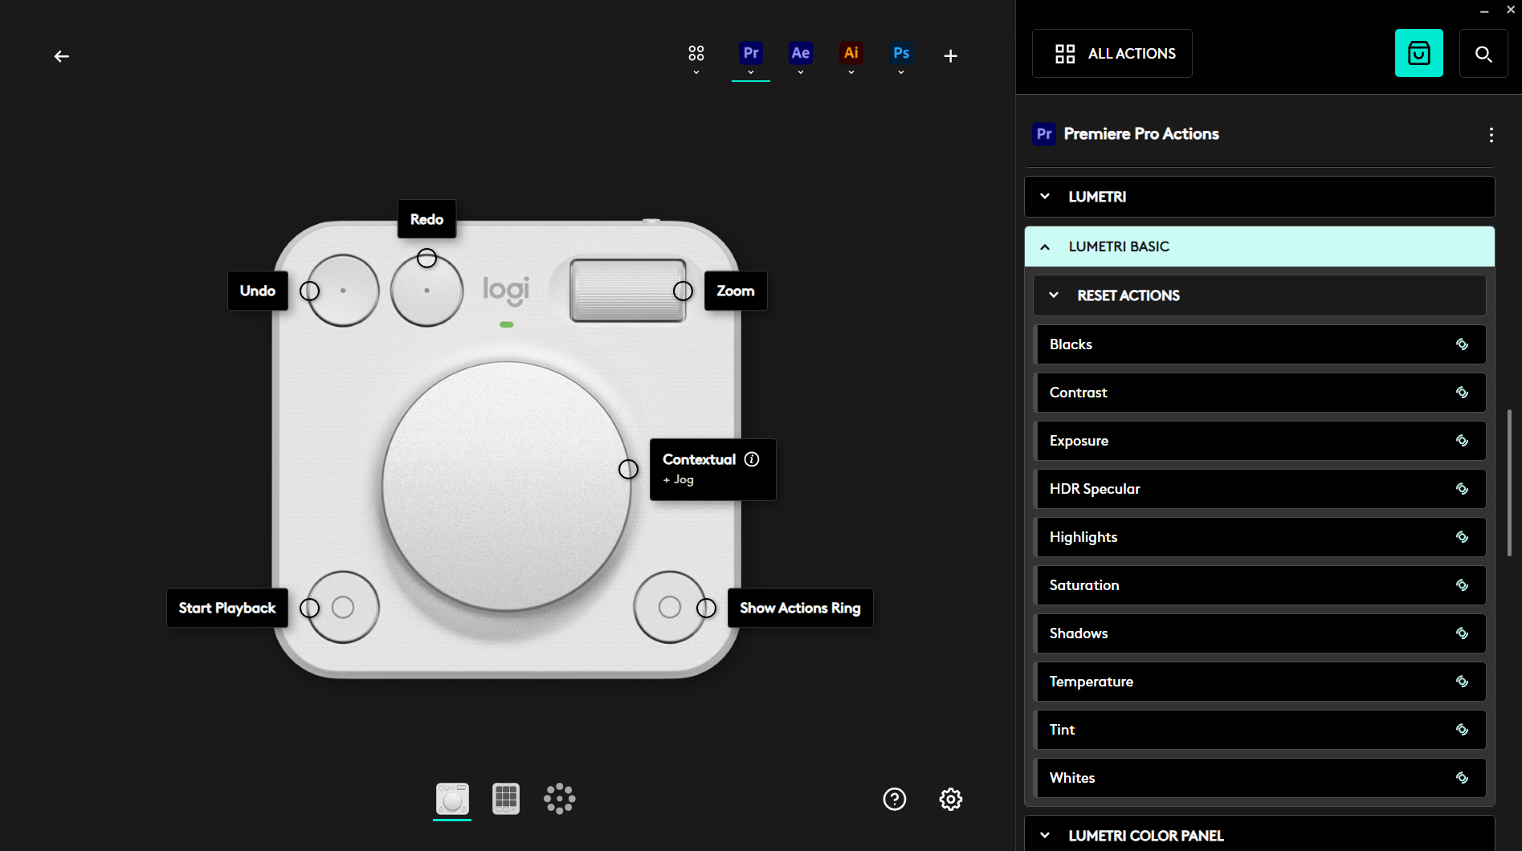Open the actions marketplace icon
Screen dimensions: 1522x851
coord(1418,53)
